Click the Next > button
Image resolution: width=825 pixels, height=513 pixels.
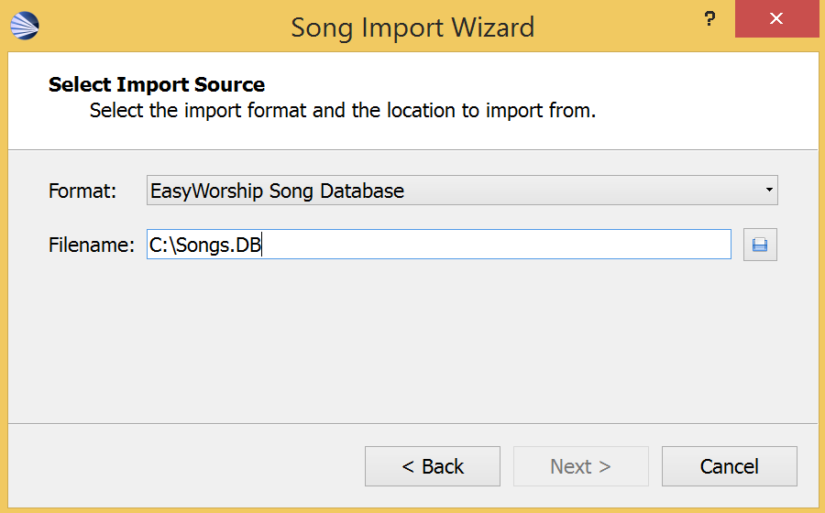pyautogui.click(x=581, y=466)
